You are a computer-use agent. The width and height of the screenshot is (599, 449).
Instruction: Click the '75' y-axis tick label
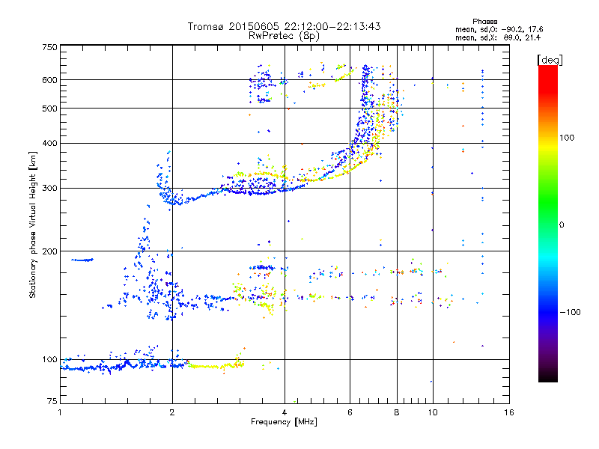[x=52, y=401]
